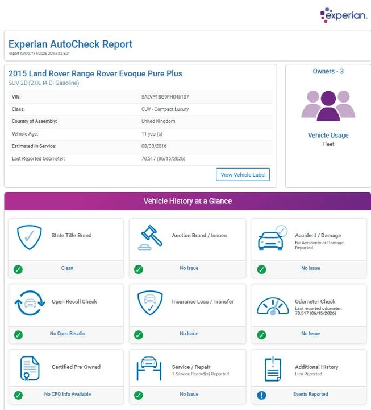Click the CUV - Compact Luxury class value
Screen dimensions: 371x410
coord(165,109)
